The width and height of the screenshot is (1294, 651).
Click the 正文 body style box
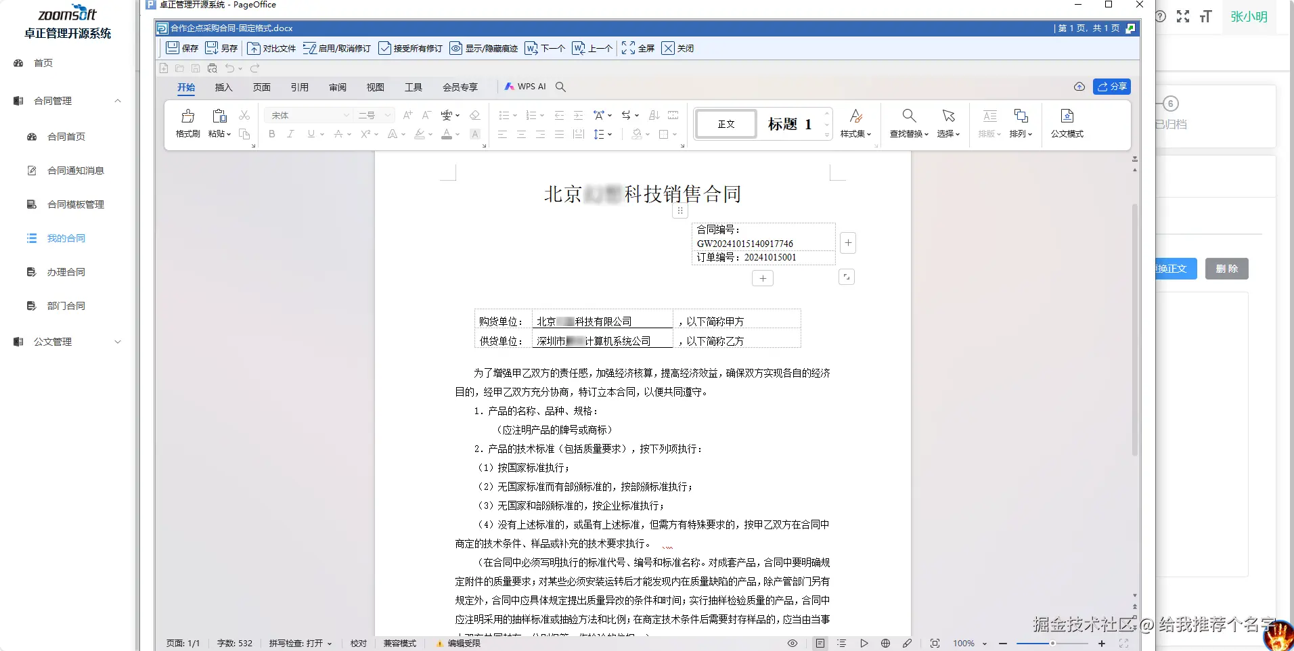pos(726,124)
